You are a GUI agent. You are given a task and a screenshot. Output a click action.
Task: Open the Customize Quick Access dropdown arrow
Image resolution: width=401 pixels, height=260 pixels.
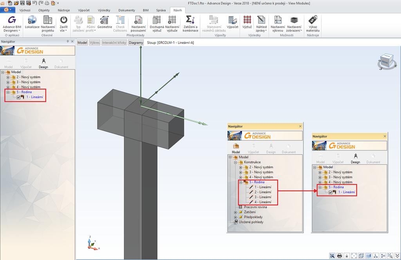58,3
